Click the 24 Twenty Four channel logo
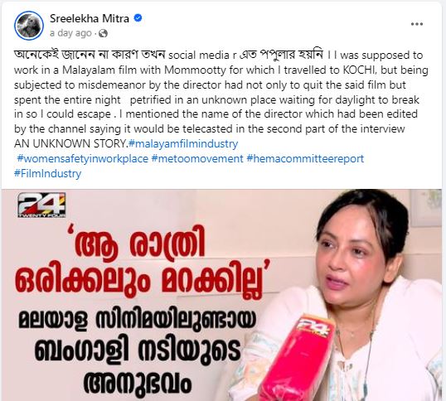446x401 pixels. 41,205
